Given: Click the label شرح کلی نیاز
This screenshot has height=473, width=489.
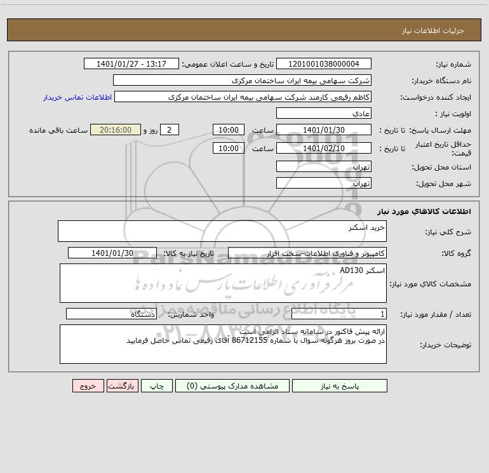Looking at the screenshot, I should click(448, 232).
